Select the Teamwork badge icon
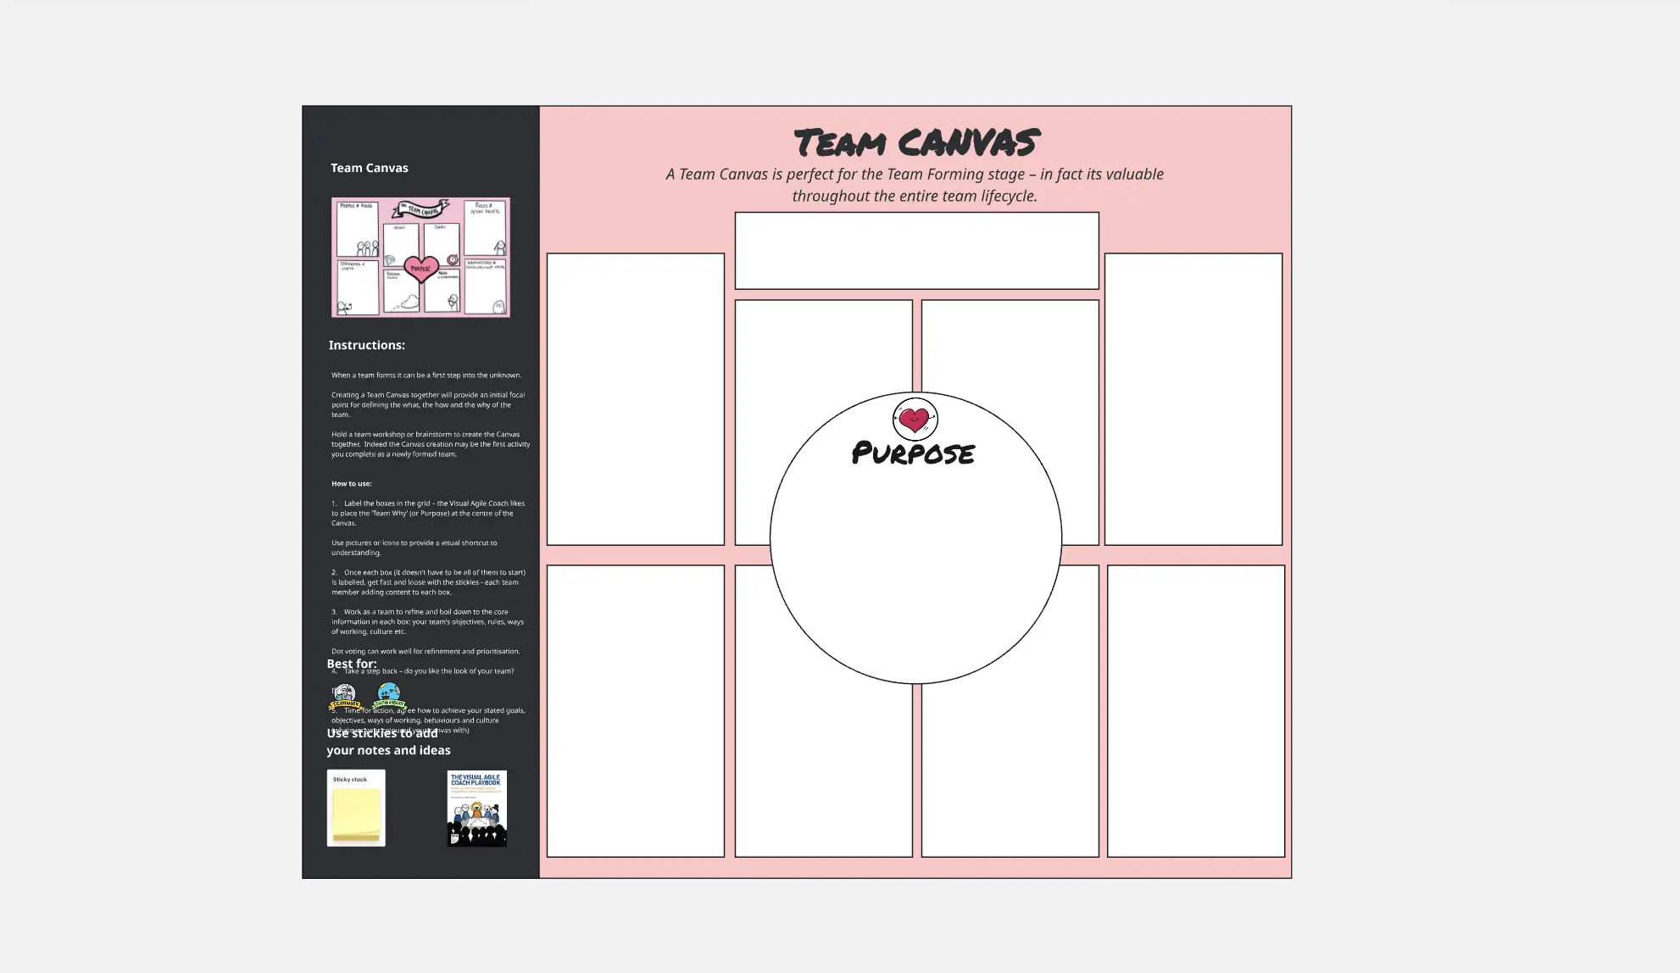The width and height of the screenshot is (1680, 973). click(345, 697)
